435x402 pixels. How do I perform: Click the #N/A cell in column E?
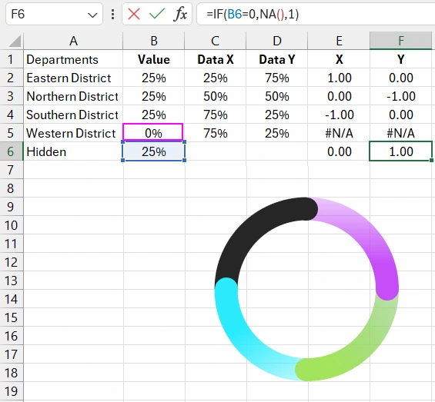tap(339, 133)
